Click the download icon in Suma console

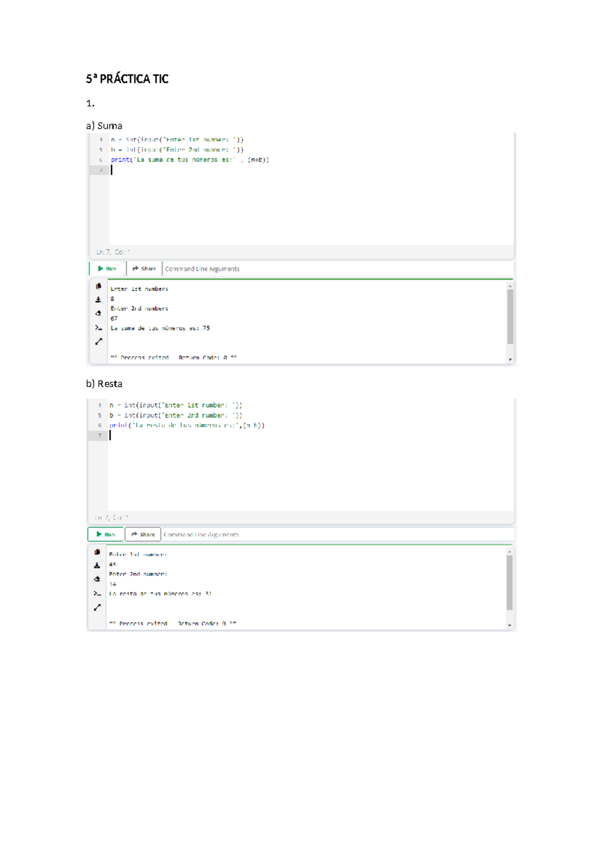[98, 300]
